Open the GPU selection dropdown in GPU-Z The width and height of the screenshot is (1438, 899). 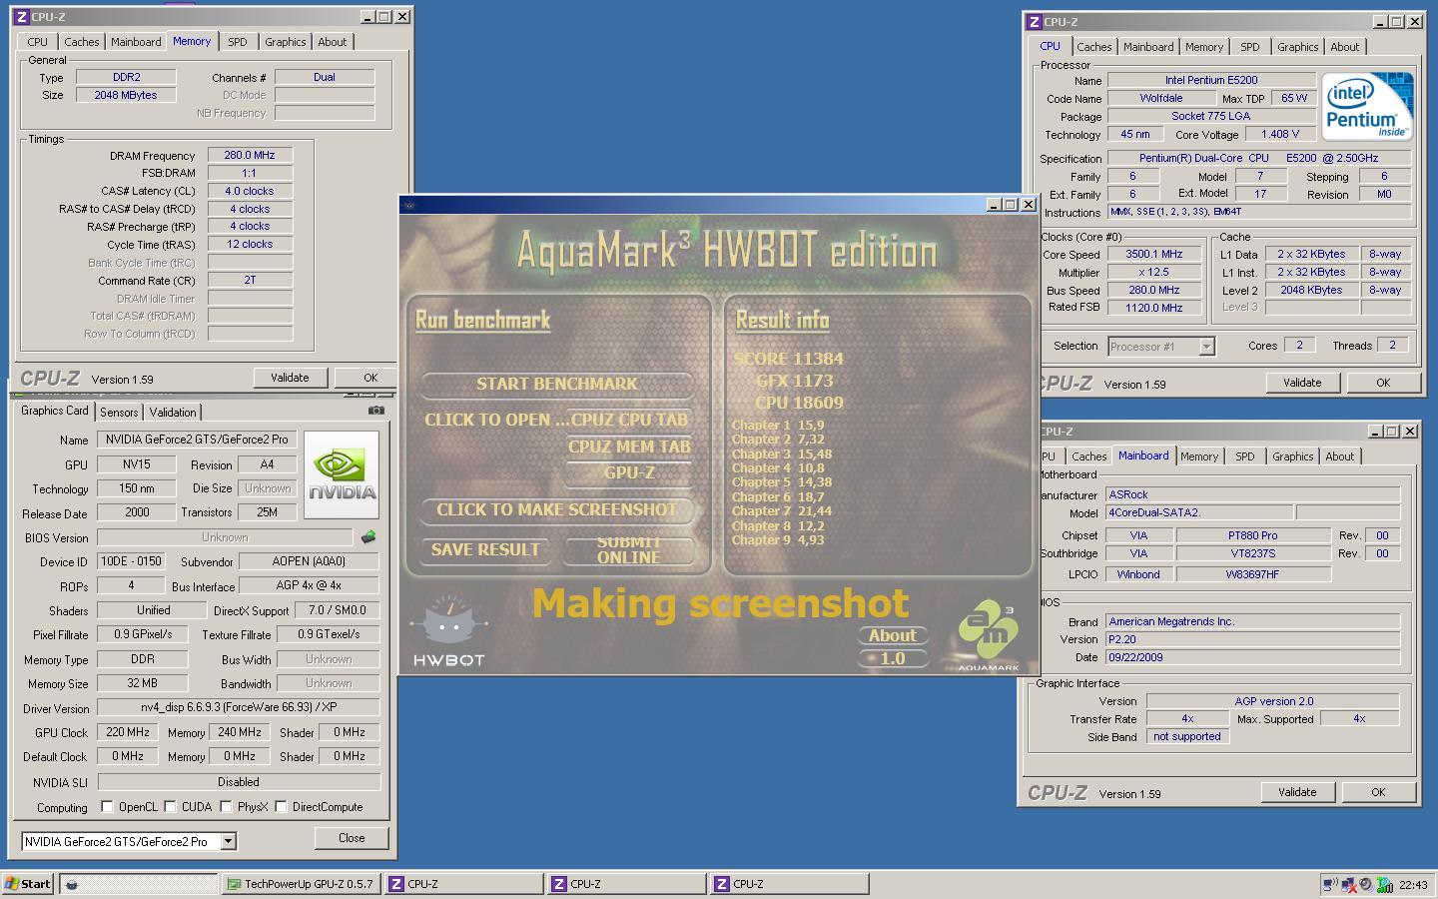point(229,841)
